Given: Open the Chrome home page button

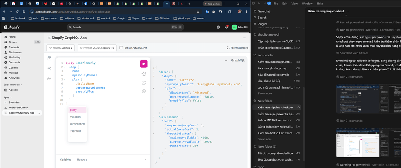Looking at the screenshot, I should (x=24, y=11).
